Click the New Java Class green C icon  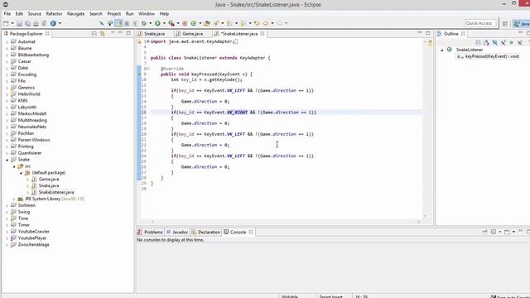coord(194,23)
